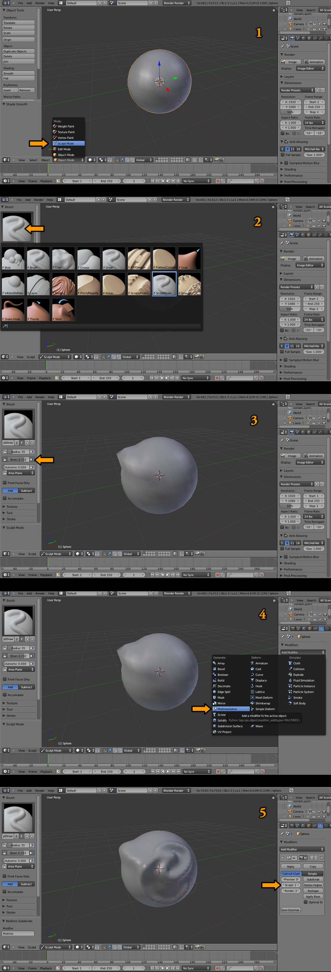This screenshot has height=972, width=331.
Task: Choose Texture Paint in the mode menu
Action: pyautogui.click(x=69, y=132)
